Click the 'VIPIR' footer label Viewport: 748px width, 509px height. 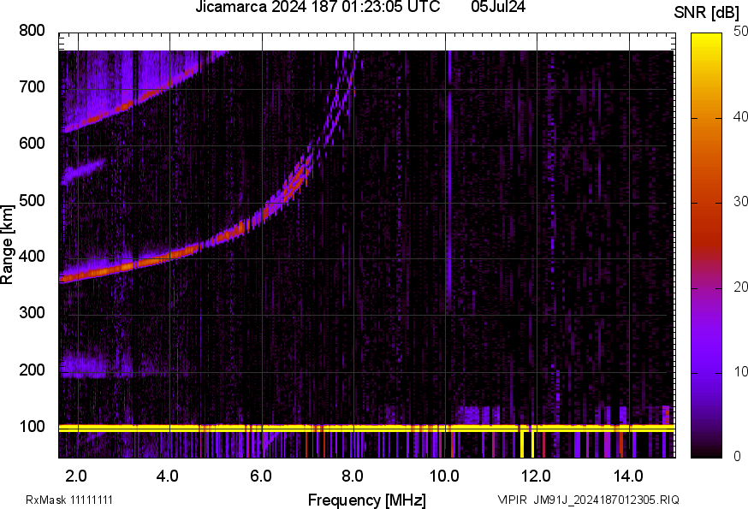[513, 500]
